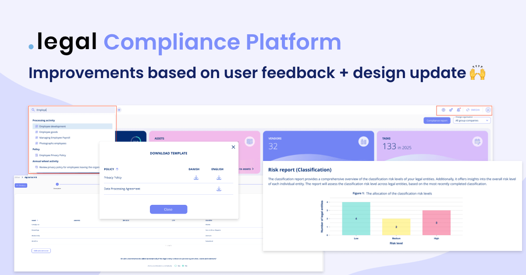Click the SMEDIA organisation switcher
526x275 pixels.
pos(473,110)
